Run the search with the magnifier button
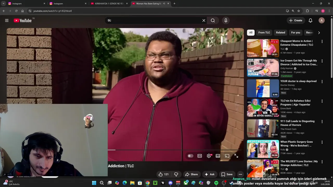The image size is (333, 187). coord(213,21)
